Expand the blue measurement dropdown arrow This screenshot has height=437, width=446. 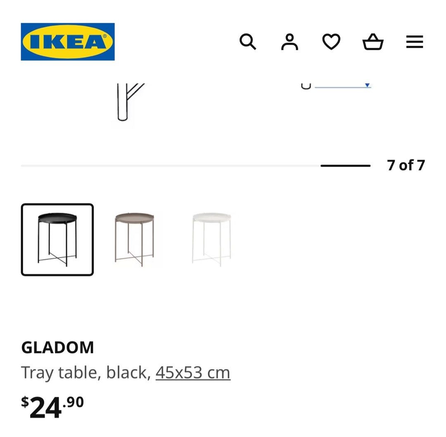pyautogui.click(x=367, y=85)
